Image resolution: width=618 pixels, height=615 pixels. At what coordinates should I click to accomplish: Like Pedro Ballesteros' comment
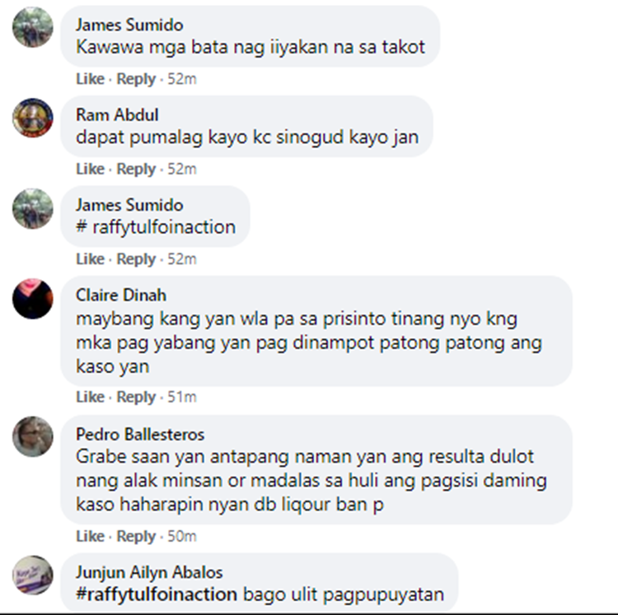point(91,536)
